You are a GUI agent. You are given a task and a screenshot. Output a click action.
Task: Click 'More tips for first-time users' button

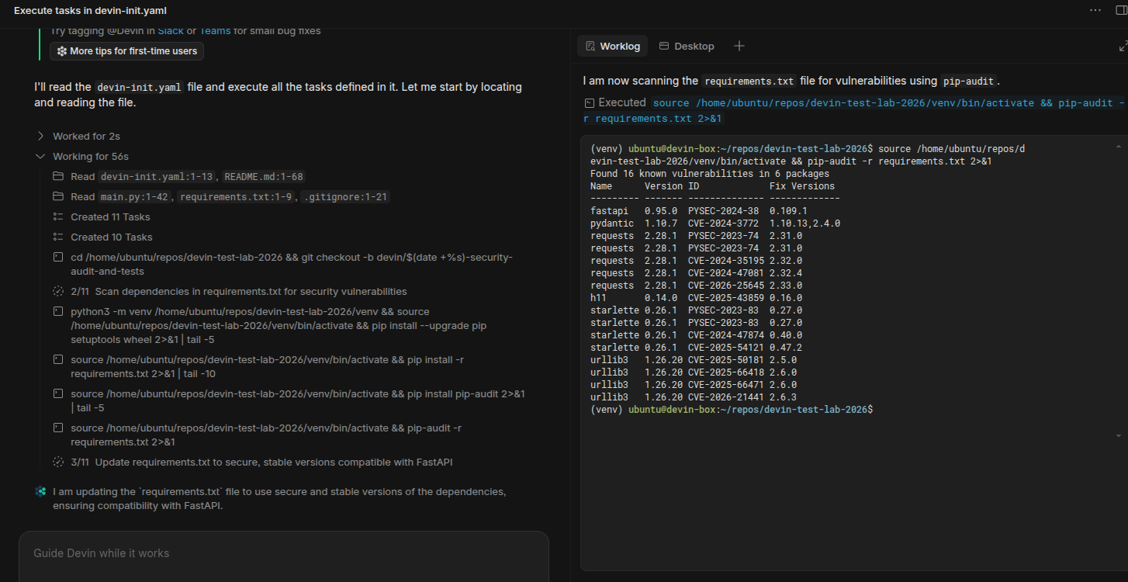(x=127, y=51)
